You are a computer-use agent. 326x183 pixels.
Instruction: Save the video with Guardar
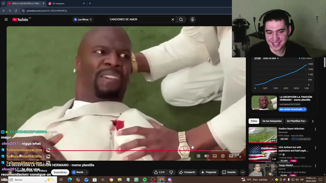click(229, 172)
